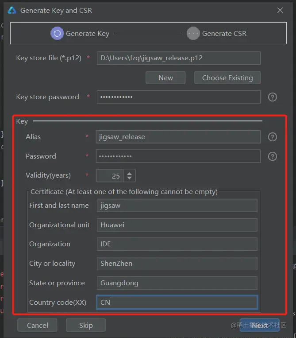Screen dimensions: 296x338
Task: Click help icon beside Key store password
Action: click(x=273, y=97)
